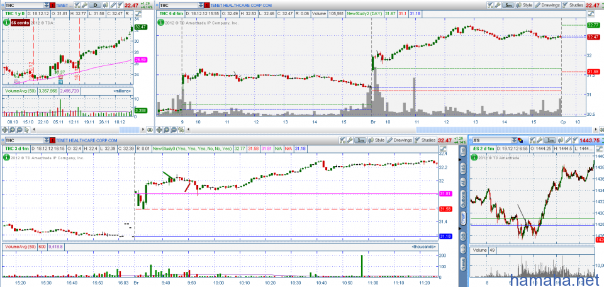Click the zoom in magnifier under the THC daily chart

(x=12, y=130)
